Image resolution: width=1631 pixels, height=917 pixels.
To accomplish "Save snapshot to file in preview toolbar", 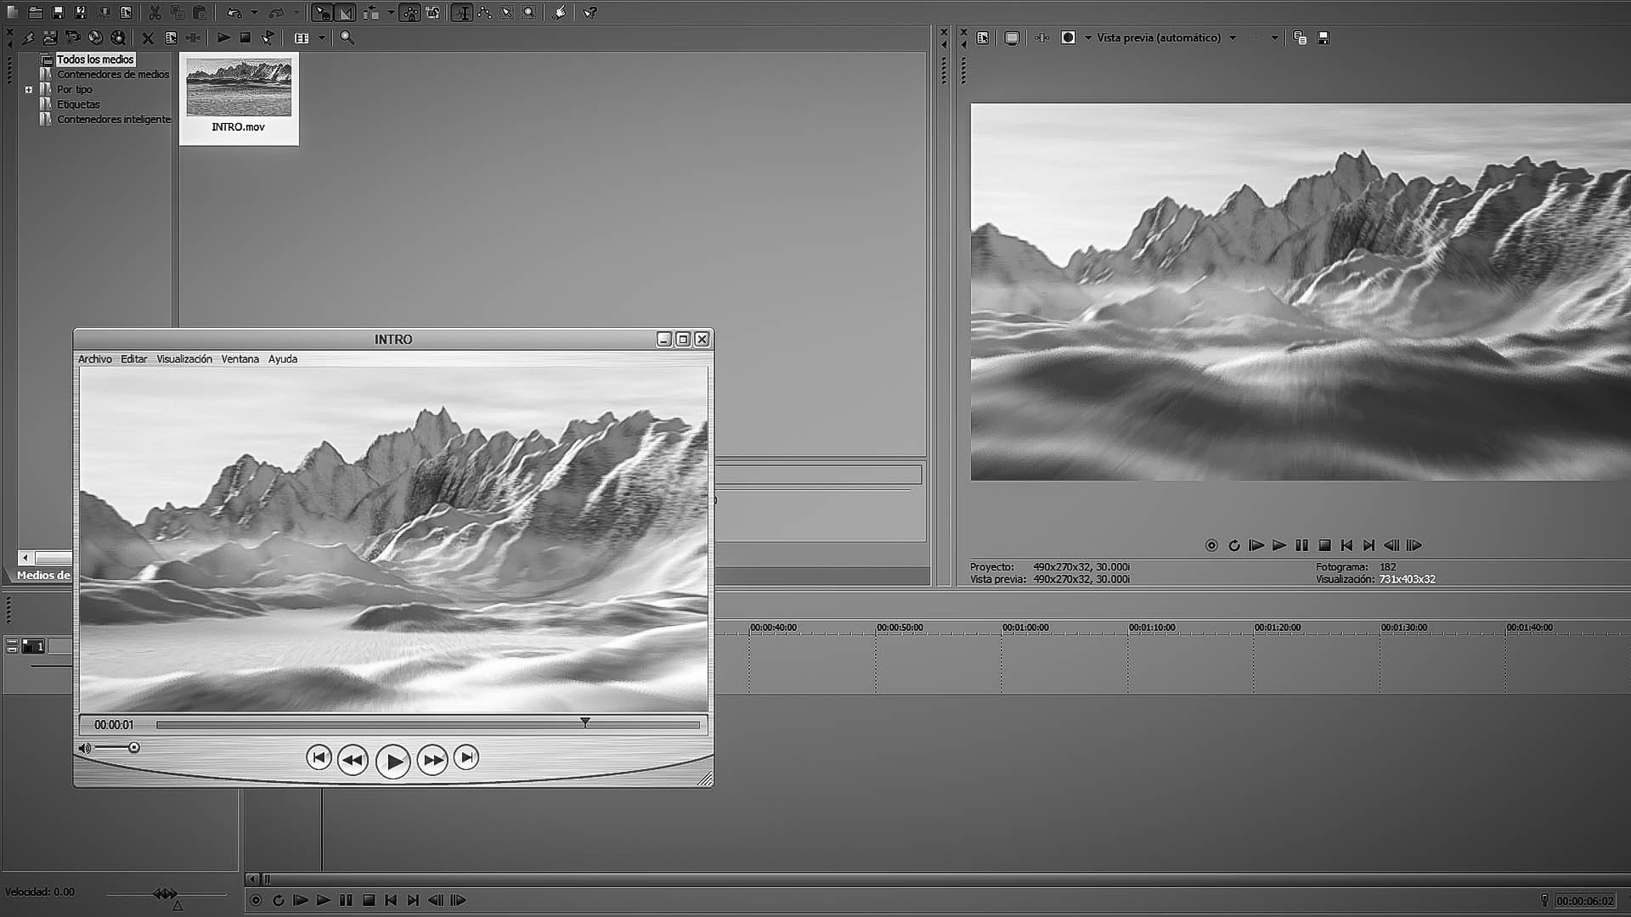I will click(1323, 37).
